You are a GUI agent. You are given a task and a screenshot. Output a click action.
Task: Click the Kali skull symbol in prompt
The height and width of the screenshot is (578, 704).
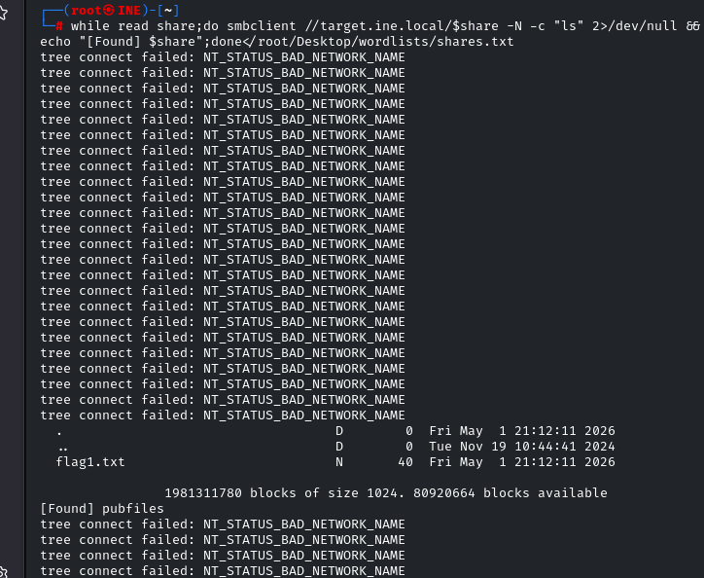pos(109,11)
